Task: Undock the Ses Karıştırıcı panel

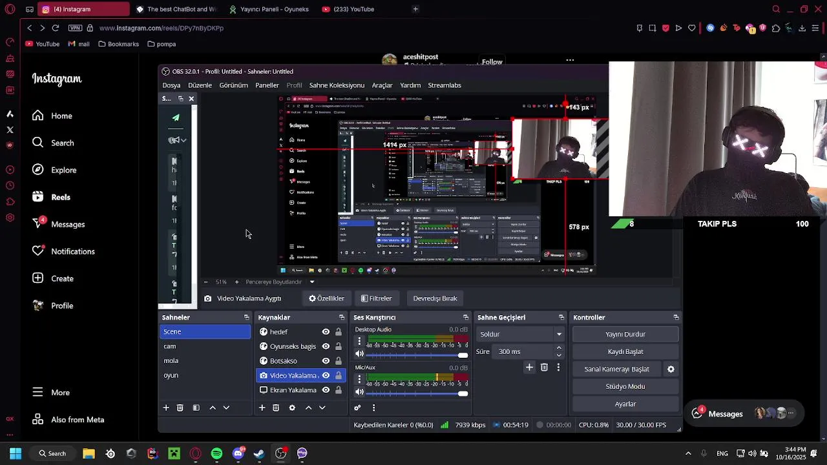Action: click(x=466, y=317)
